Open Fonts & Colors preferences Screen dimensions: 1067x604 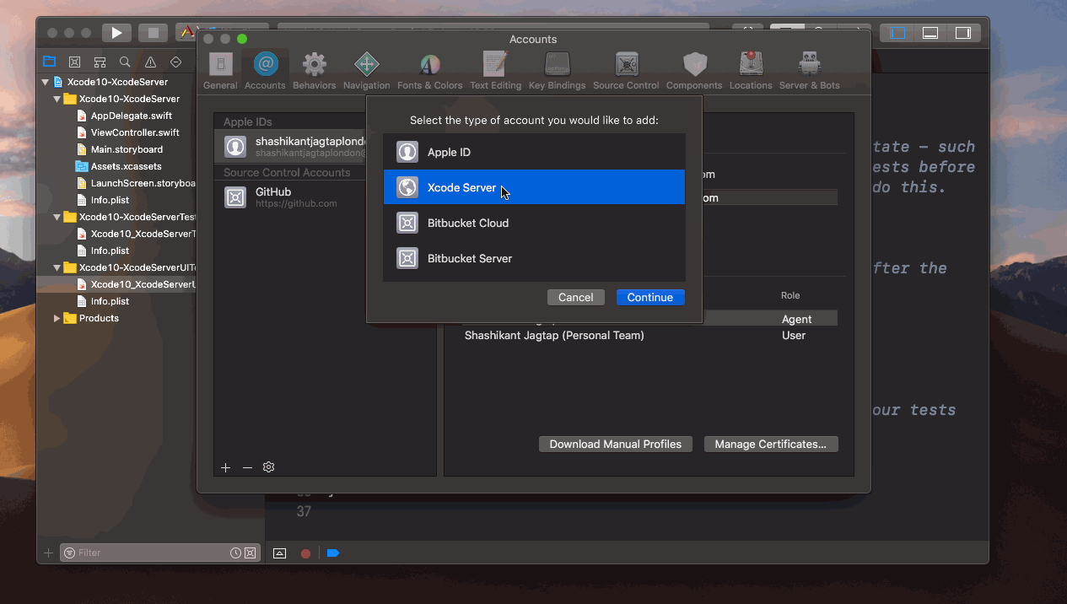point(430,67)
